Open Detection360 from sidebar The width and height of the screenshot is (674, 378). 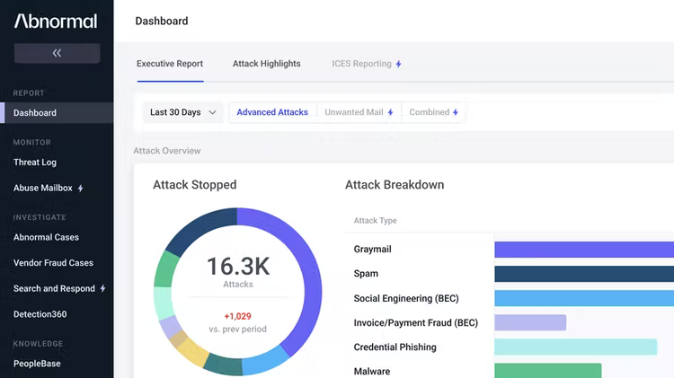40,314
